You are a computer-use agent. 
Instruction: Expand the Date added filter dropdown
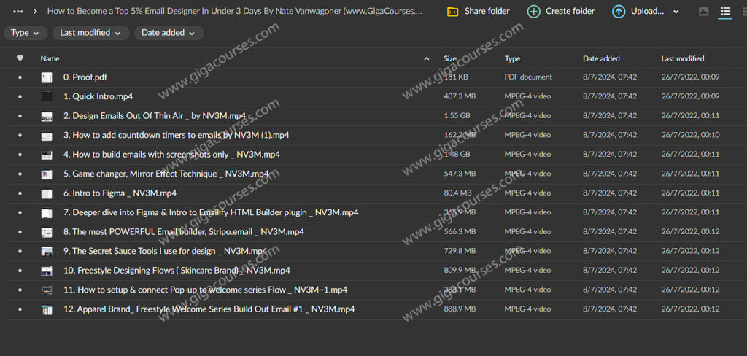[x=169, y=33]
